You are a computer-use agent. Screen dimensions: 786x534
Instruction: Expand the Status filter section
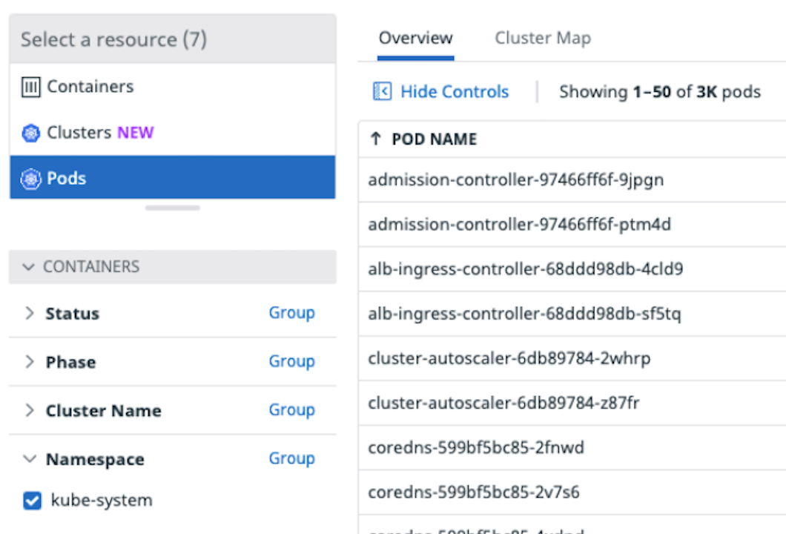click(30, 313)
